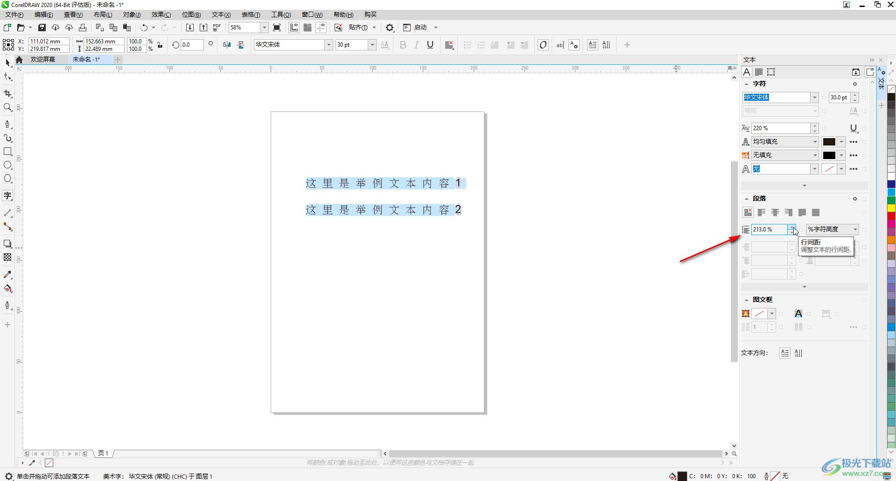This screenshot has width=896, height=481.
Task: Enable center paragraph alignment
Action: point(775,213)
